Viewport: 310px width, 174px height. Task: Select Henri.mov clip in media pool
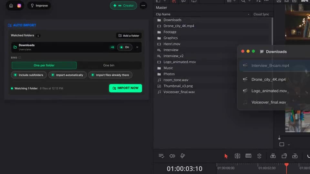tap(172, 44)
